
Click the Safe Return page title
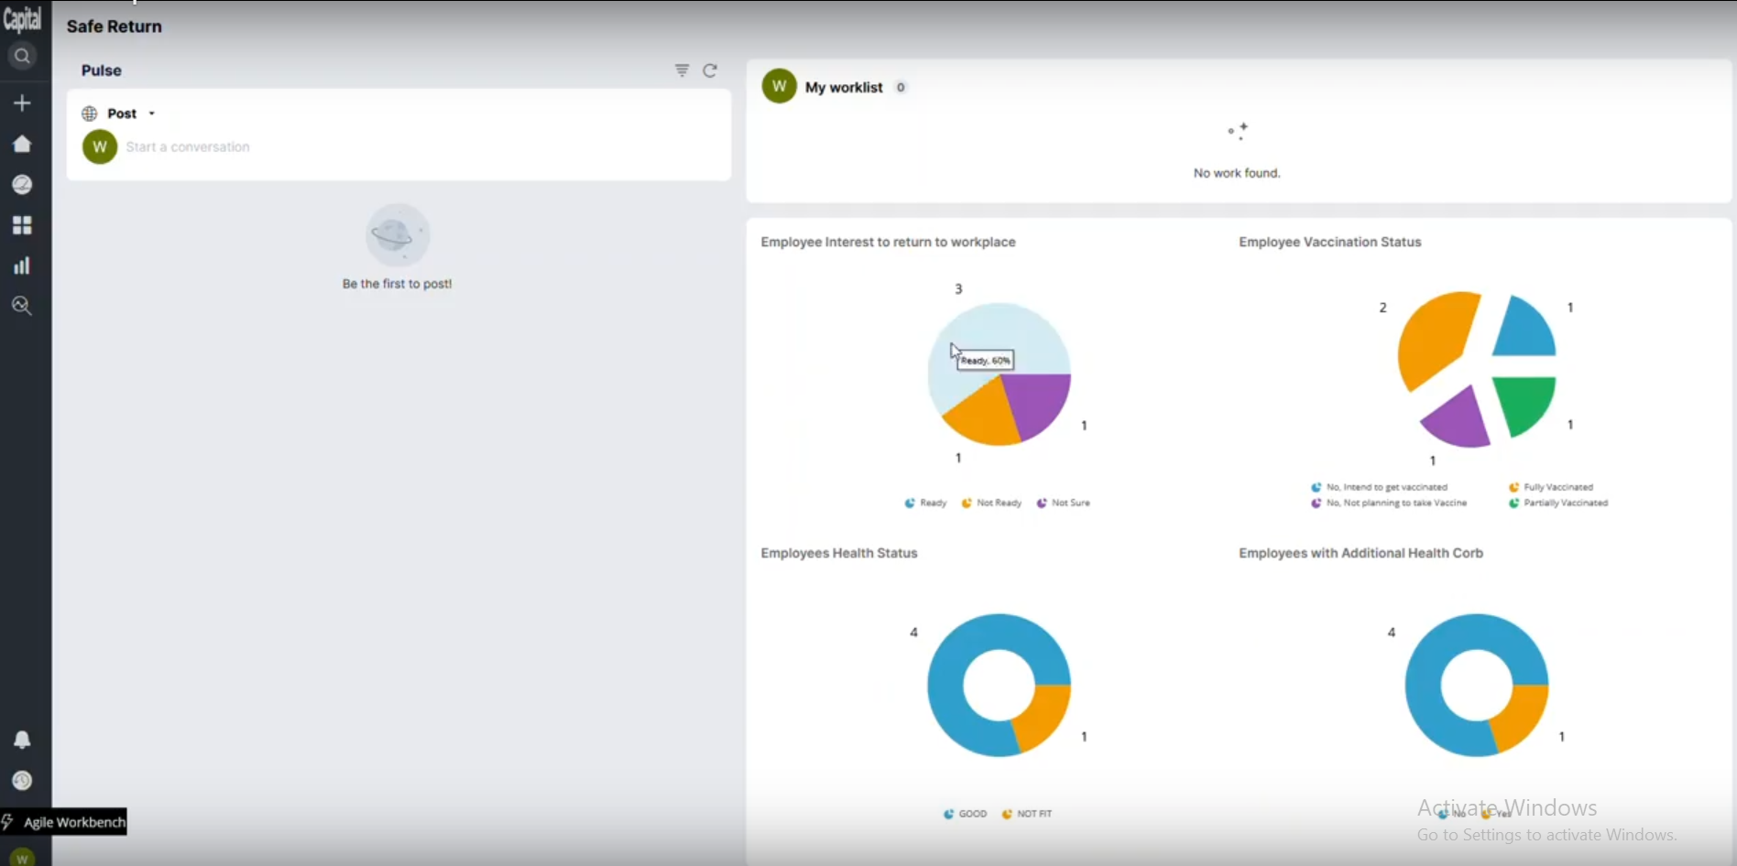pos(115,27)
